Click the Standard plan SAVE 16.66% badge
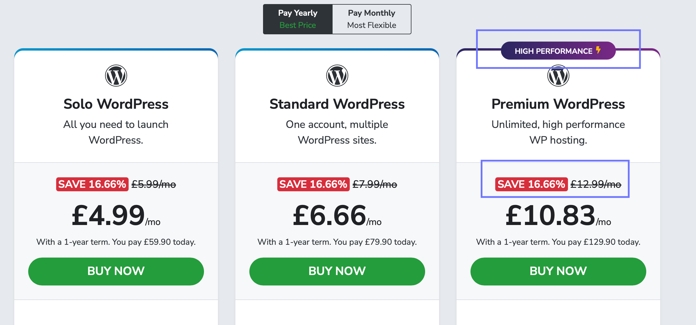 coord(313,184)
